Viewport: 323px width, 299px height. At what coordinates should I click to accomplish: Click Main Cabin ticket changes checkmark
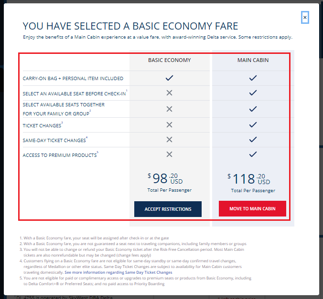coord(253,125)
